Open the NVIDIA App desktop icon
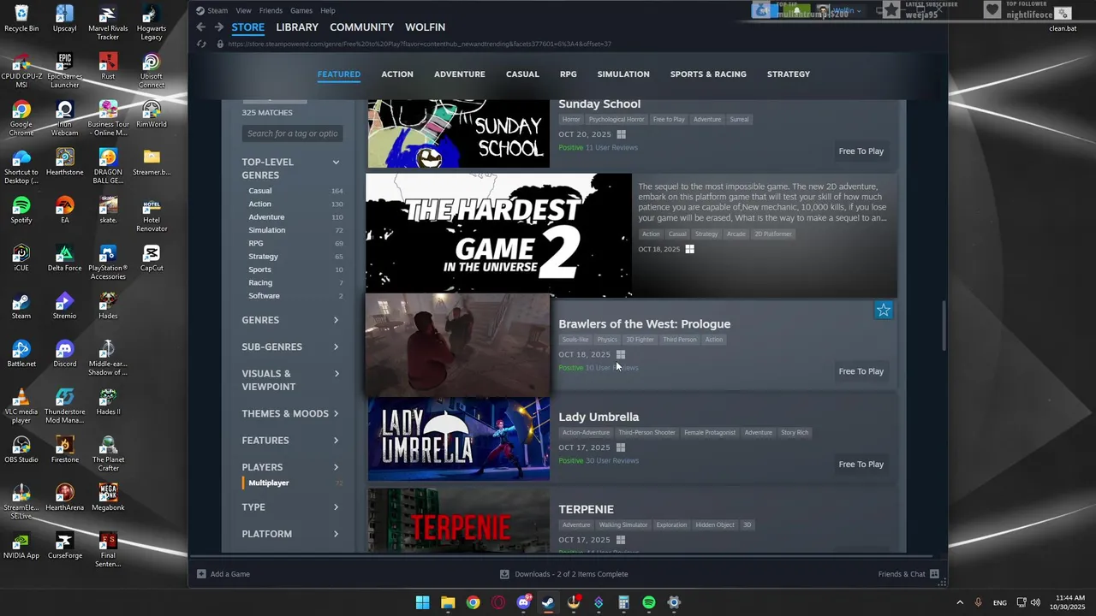 21,545
